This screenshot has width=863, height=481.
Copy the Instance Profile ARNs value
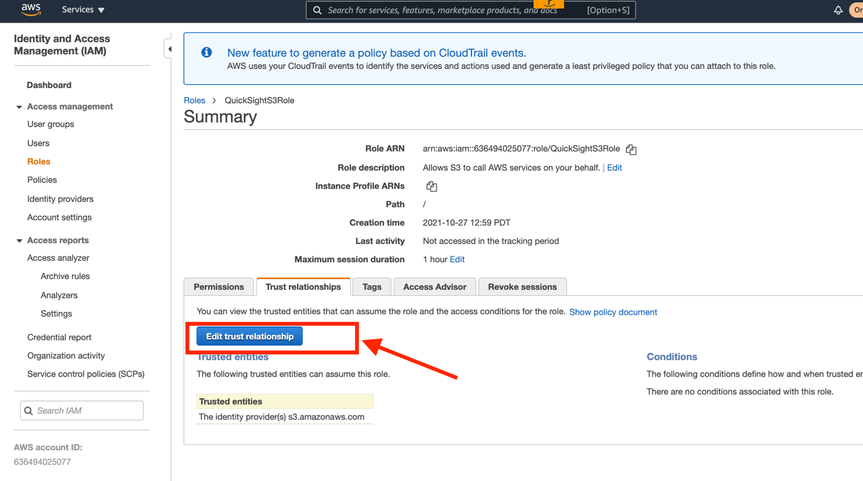(431, 186)
